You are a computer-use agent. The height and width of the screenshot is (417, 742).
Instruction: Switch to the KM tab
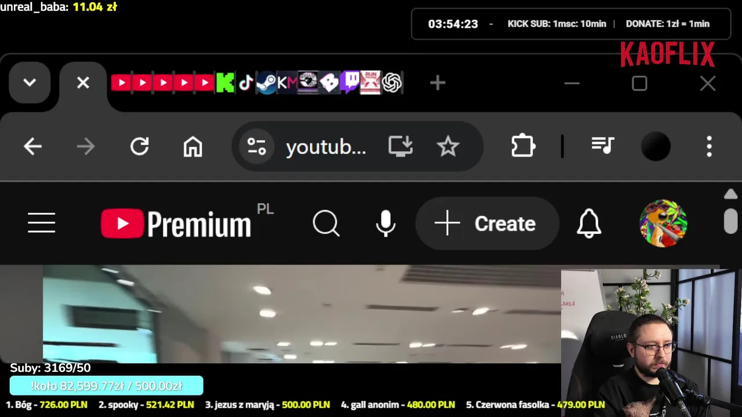tap(287, 83)
